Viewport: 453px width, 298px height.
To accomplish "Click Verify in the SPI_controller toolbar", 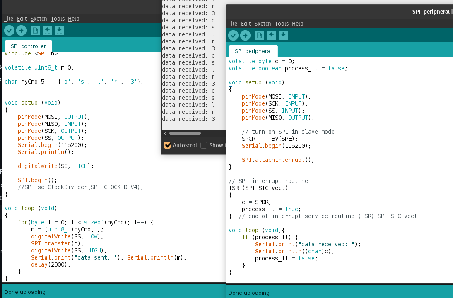I will click(x=9, y=30).
